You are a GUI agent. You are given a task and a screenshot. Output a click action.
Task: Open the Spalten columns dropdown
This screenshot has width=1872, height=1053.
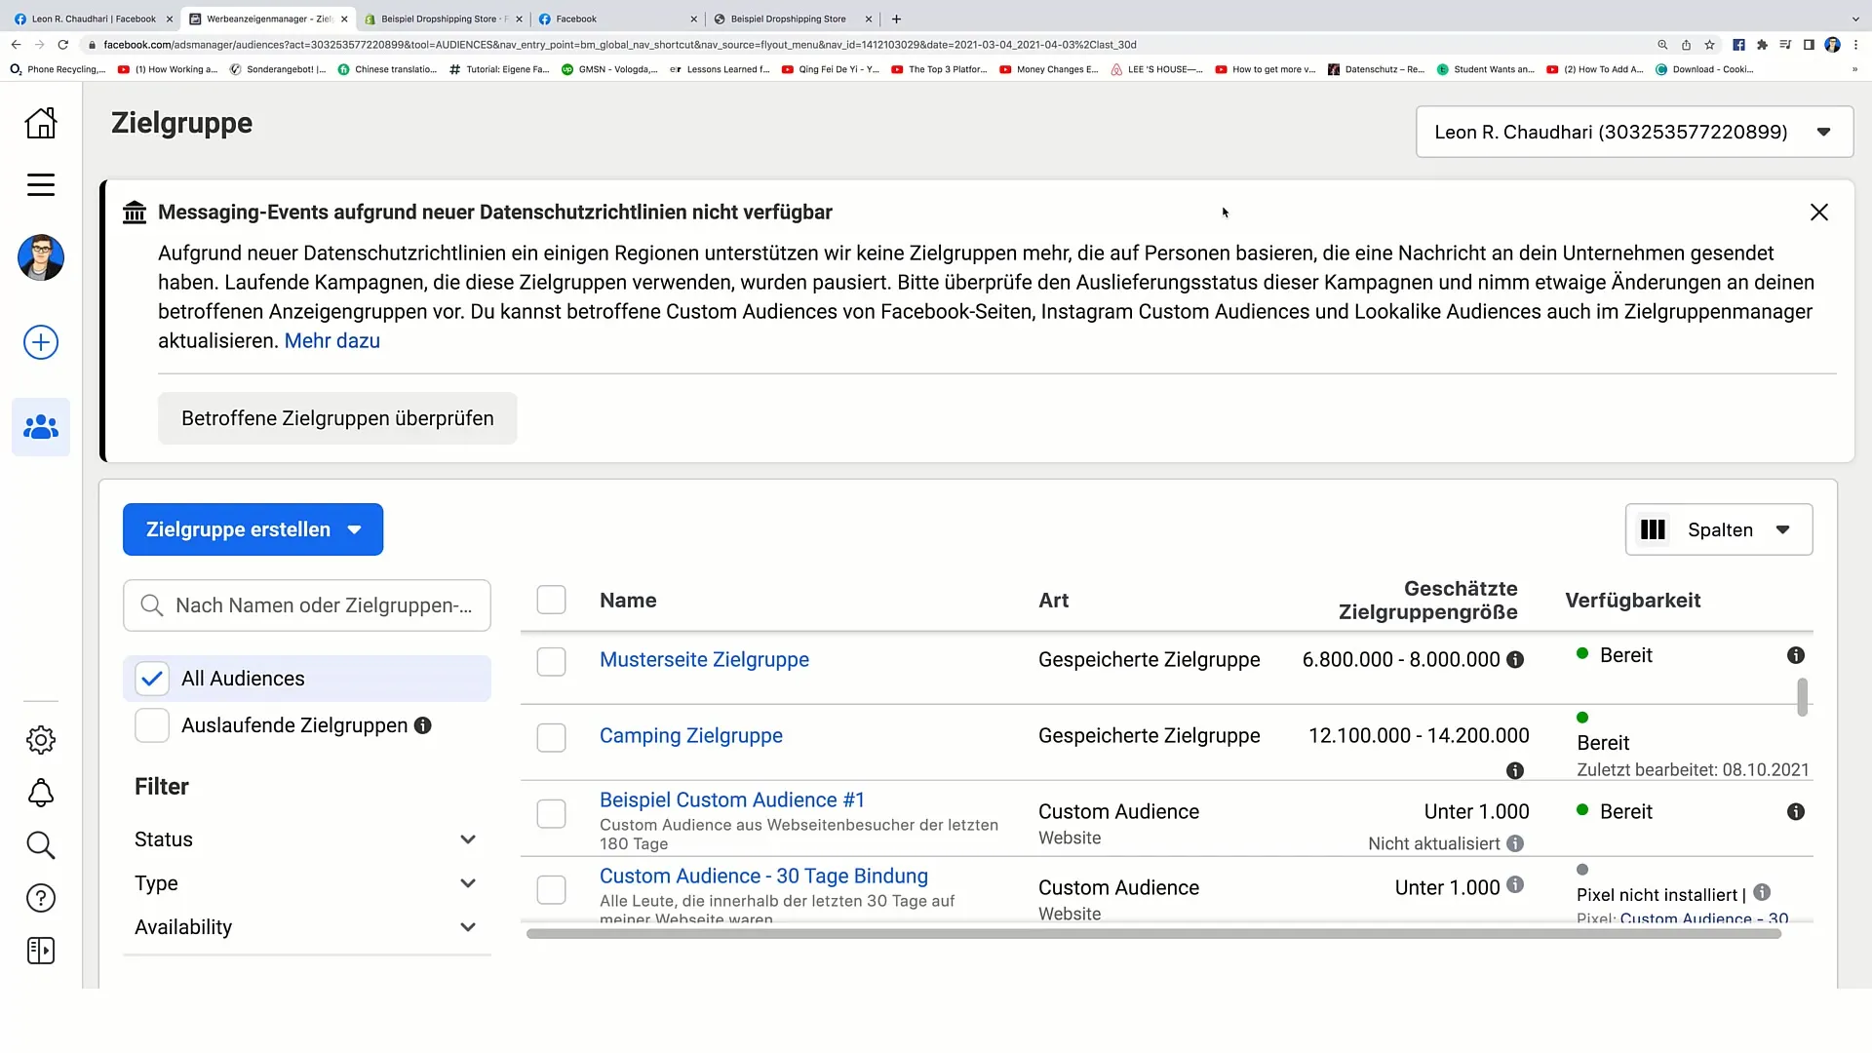click(x=1719, y=529)
